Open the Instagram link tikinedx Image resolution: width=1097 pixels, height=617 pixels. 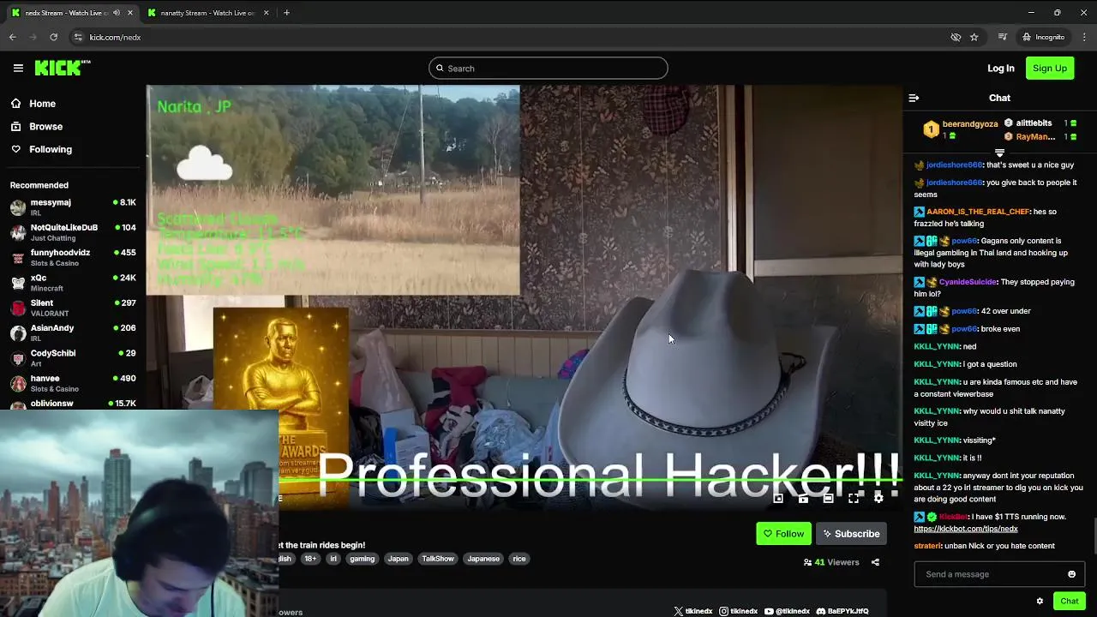(739, 611)
